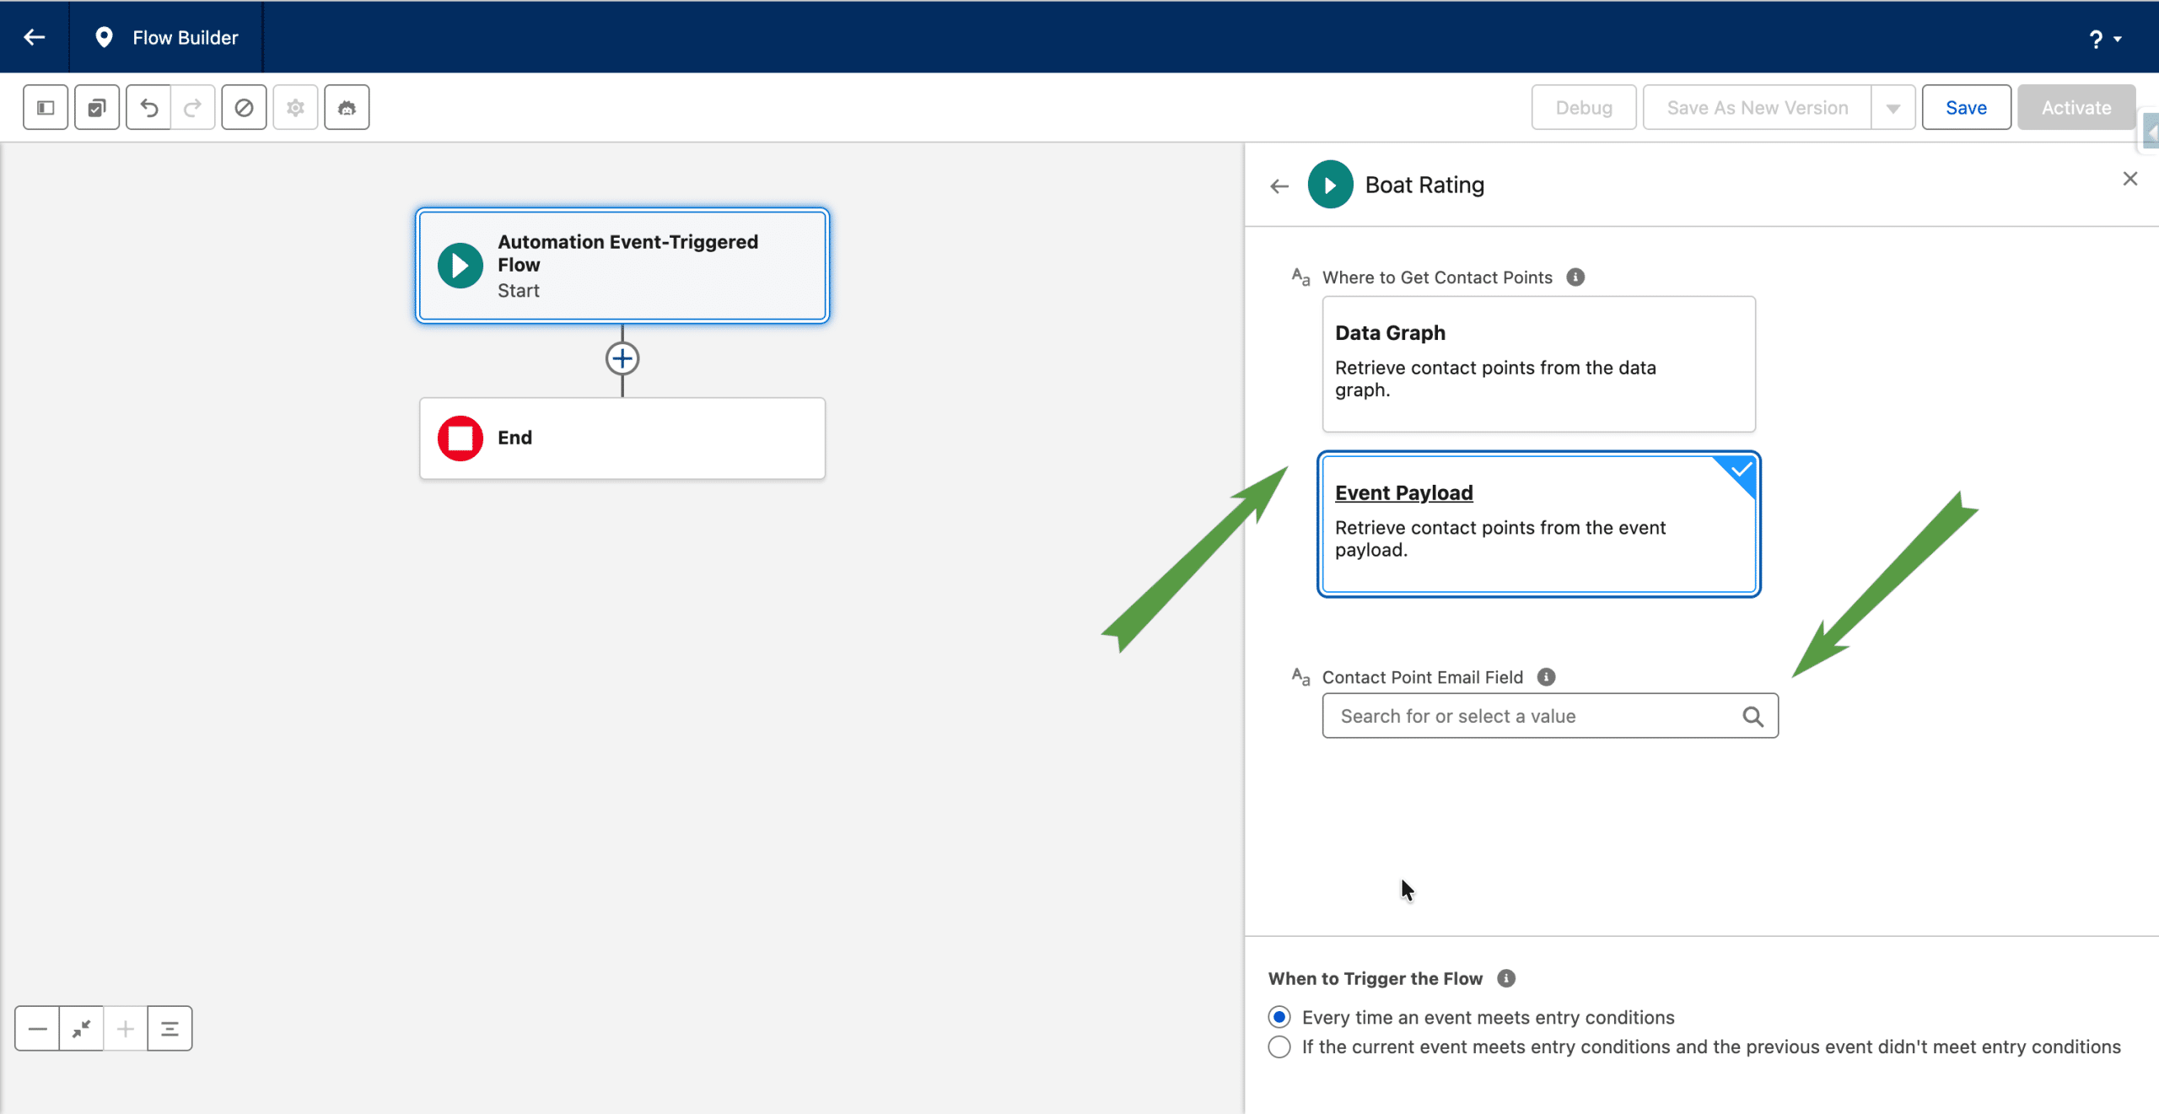Open the Contact Point Email Field lookup
This screenshot has width=2159, height=1114.
[x=1549, y=716]
